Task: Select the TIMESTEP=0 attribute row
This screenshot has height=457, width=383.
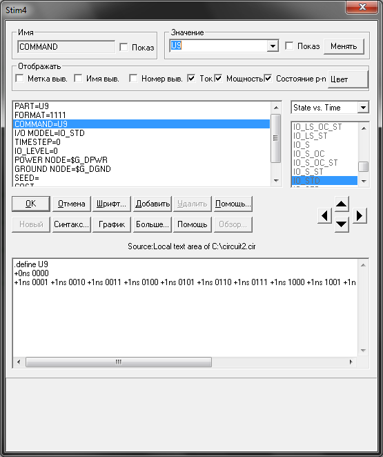Action: tap(141, 142)
